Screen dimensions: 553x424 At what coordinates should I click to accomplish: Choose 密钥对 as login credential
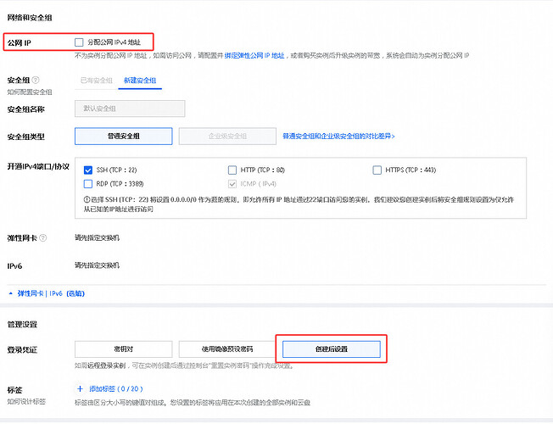click(124, 349)
